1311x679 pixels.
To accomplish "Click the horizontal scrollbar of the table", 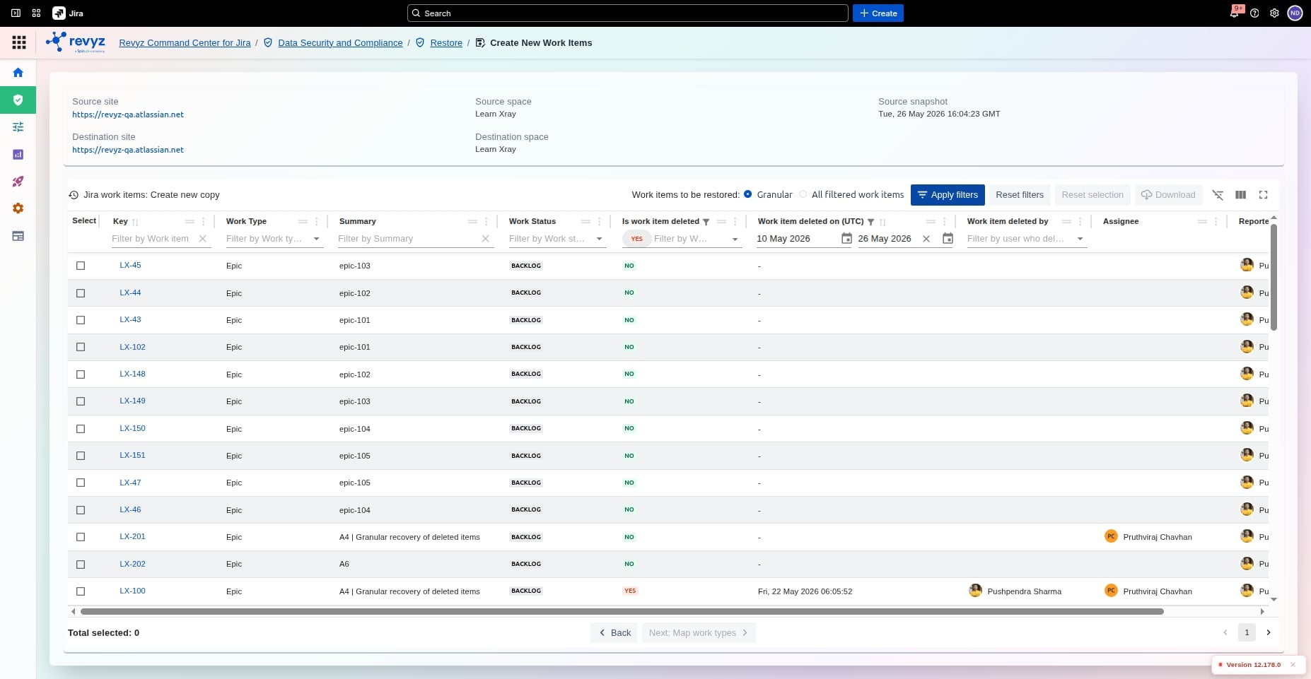I will 622,611.
